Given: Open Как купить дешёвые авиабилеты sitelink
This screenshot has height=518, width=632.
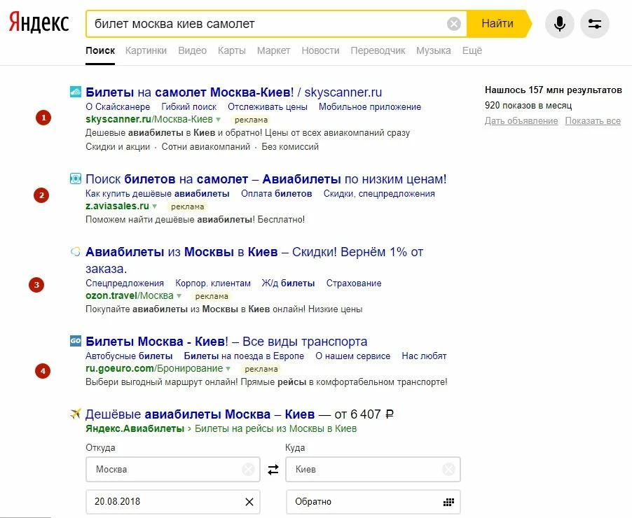Looking at the screenshot, I should (158, 194).
